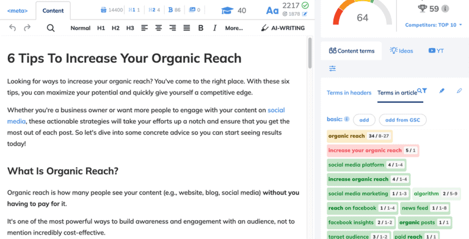This screenshot has width=469, height=239.
Task: Click the 'organic posts' term chip
Action: (x=425, y=223)
